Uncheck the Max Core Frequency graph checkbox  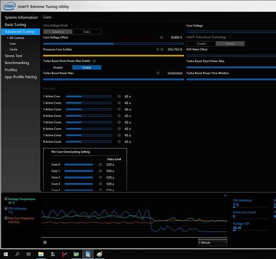pyautogui.click(x=6, y=218)
